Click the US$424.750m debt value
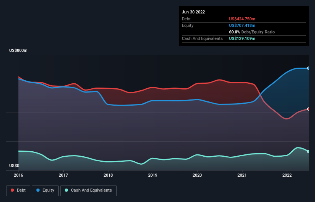 pyautogui.click(x=242, y=19)
